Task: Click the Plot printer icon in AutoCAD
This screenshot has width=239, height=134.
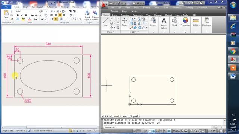Action: [x=134, y=3]
